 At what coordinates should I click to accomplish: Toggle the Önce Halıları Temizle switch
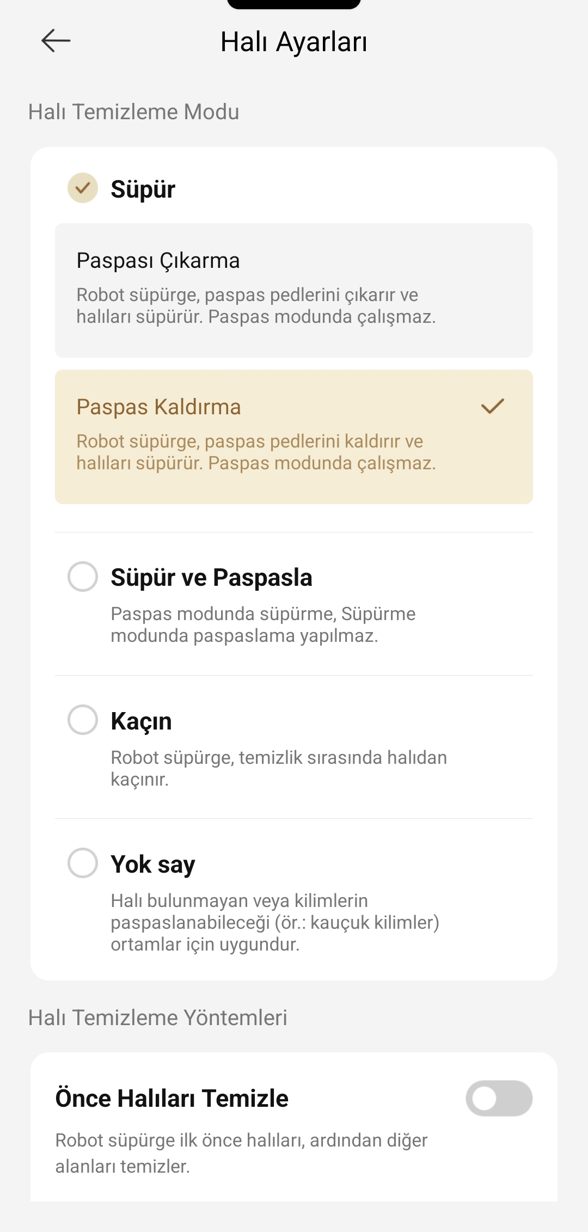pyautogui.click(x=499, y=1098)
